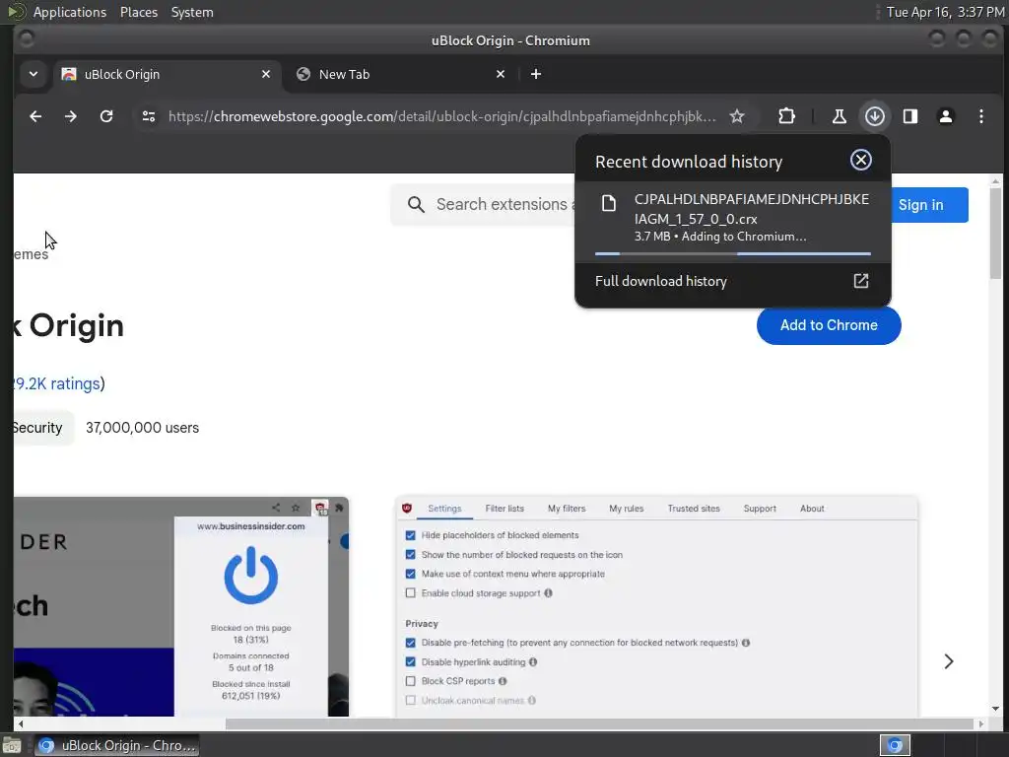Click the Origin extension title heading

click(68, 325)
